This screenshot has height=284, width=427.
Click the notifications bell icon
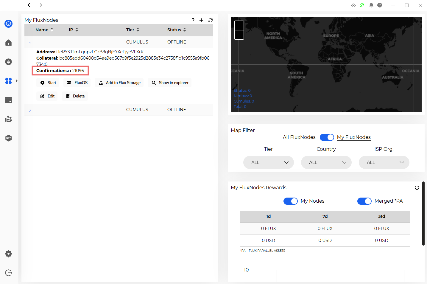point(371,5)
